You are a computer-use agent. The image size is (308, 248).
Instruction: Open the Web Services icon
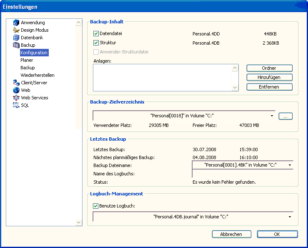pos(16,98)
